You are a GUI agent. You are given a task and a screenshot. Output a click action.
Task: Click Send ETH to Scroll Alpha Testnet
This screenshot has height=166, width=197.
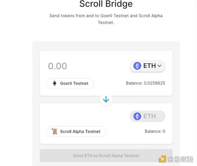click(x=106, y=156)
